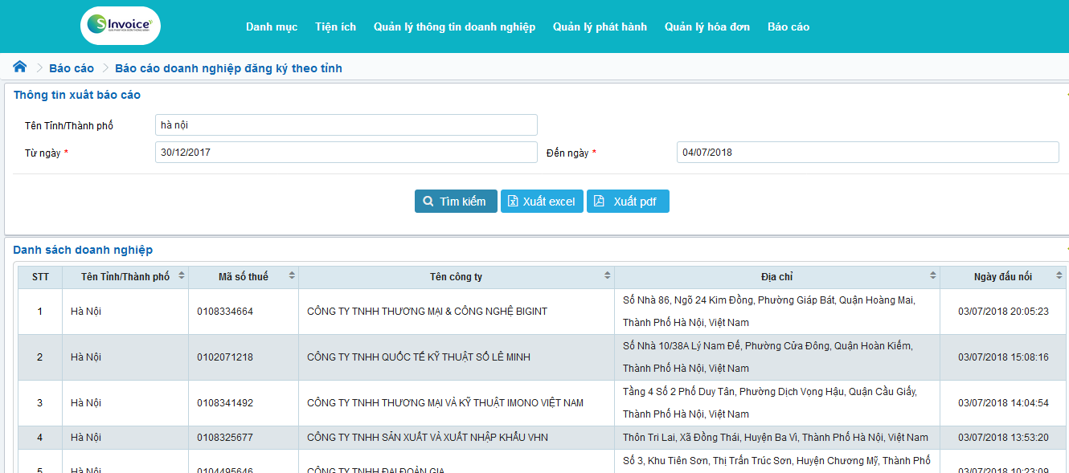Image resolution: width=1069 pixels, height=473 pixels.
Task: Sort by Địa chỉ column arrows
Action: [933, 276]
